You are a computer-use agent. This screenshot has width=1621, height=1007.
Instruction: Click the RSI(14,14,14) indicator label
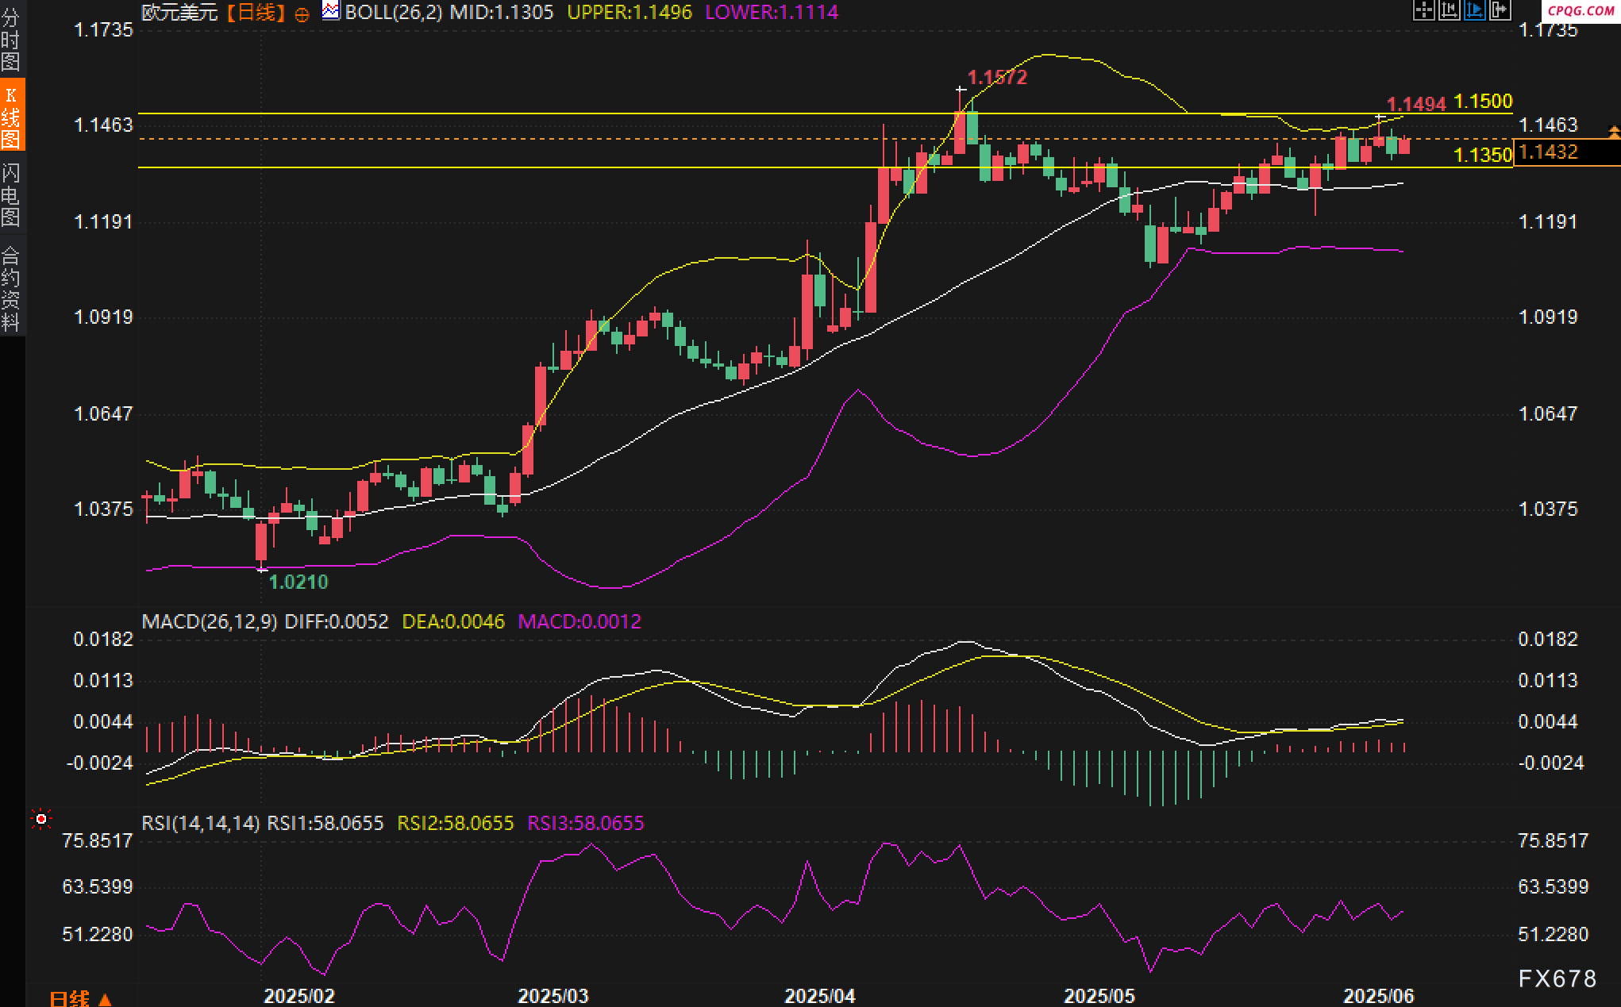pos(201,823)
